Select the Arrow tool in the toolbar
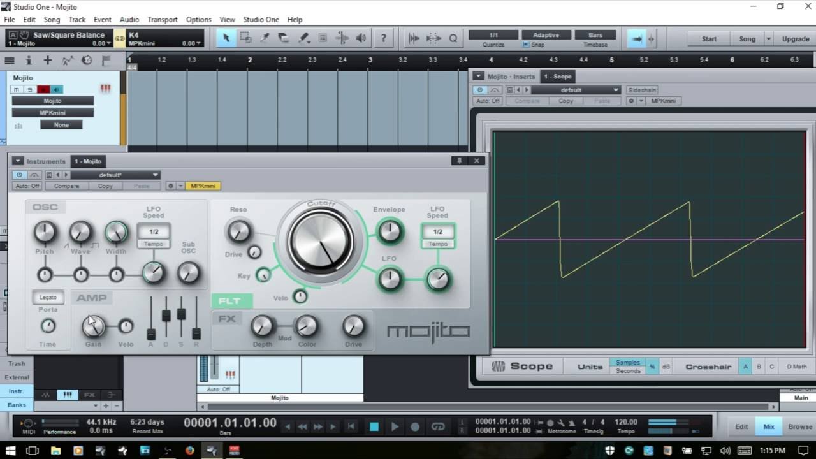816x459 pixels. [226, 38]
